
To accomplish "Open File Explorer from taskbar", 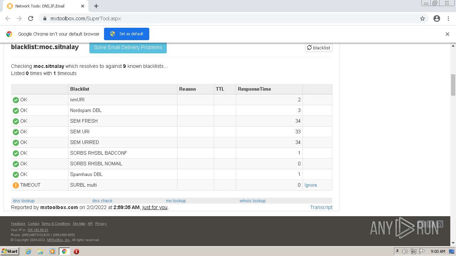I will click(x=40, y=251).
